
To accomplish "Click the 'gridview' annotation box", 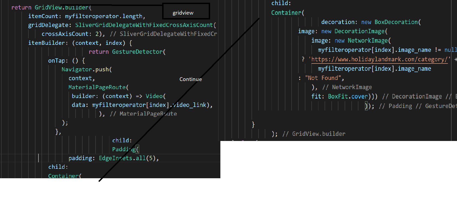I will 186,11.
